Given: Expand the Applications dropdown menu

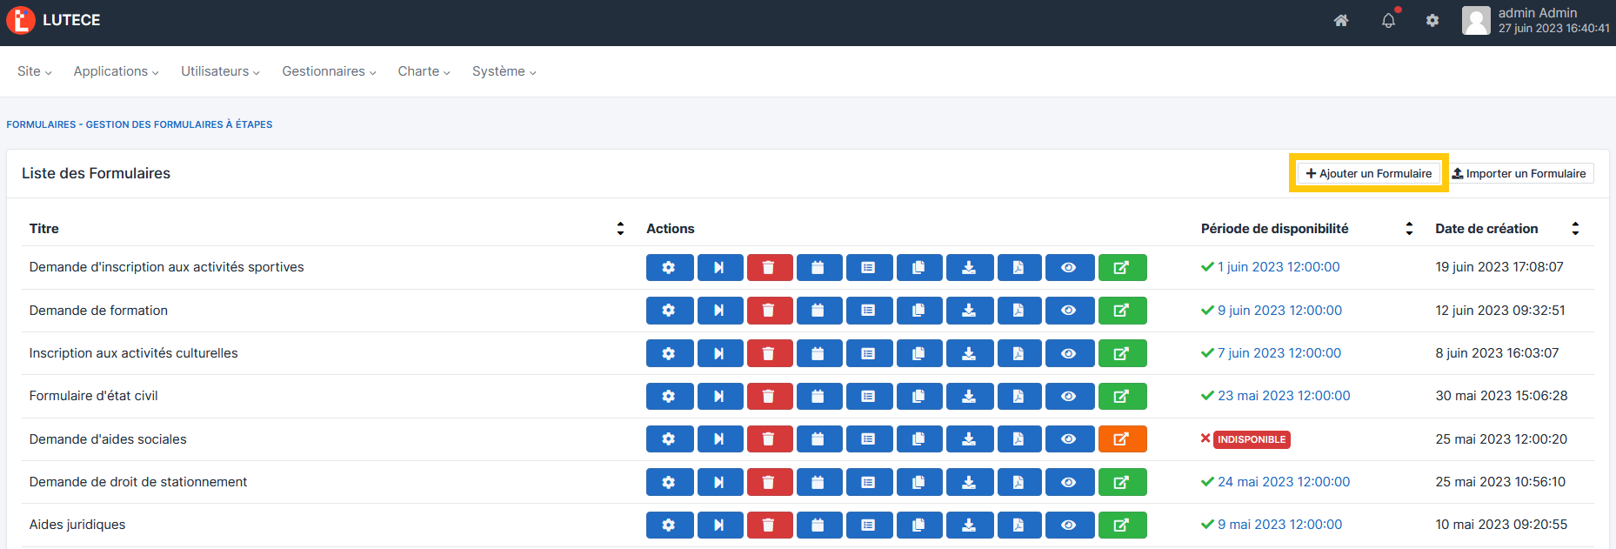Looking at the screenshot, I should (116, 71).
